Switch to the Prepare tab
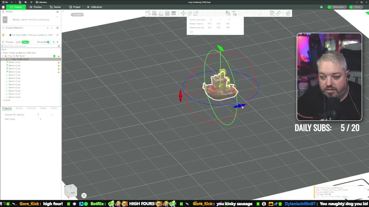The image size is (369, 207). (16, 7)
